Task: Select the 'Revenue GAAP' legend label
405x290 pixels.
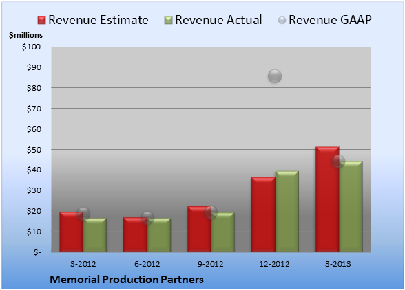Action: click(330, 20)
